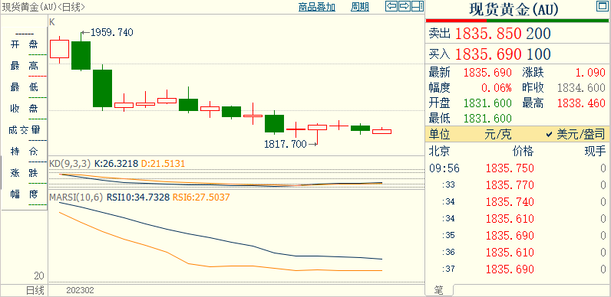611x297 pixels.
Task: Click the 卖出 price 1835.850
Action: click(x=488, y=34)
